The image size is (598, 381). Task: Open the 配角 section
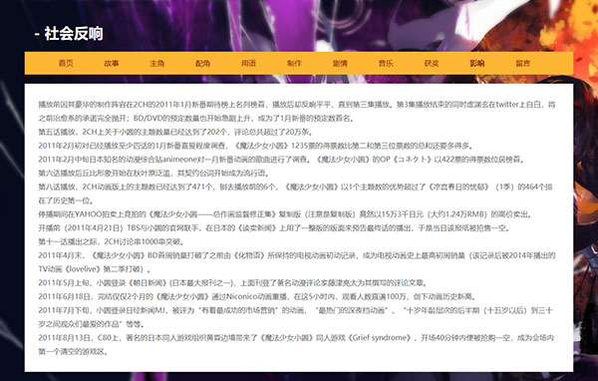tap(203, 64)
